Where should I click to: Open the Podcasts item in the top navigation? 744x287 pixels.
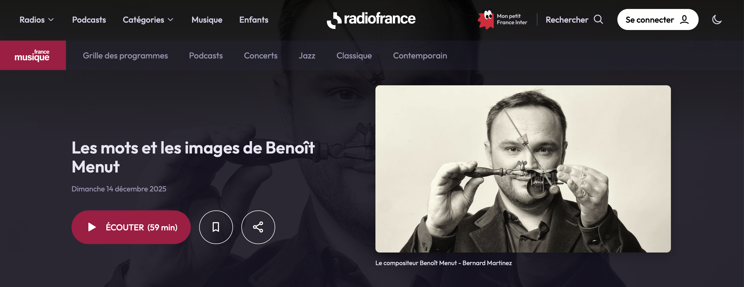point(89,19)
